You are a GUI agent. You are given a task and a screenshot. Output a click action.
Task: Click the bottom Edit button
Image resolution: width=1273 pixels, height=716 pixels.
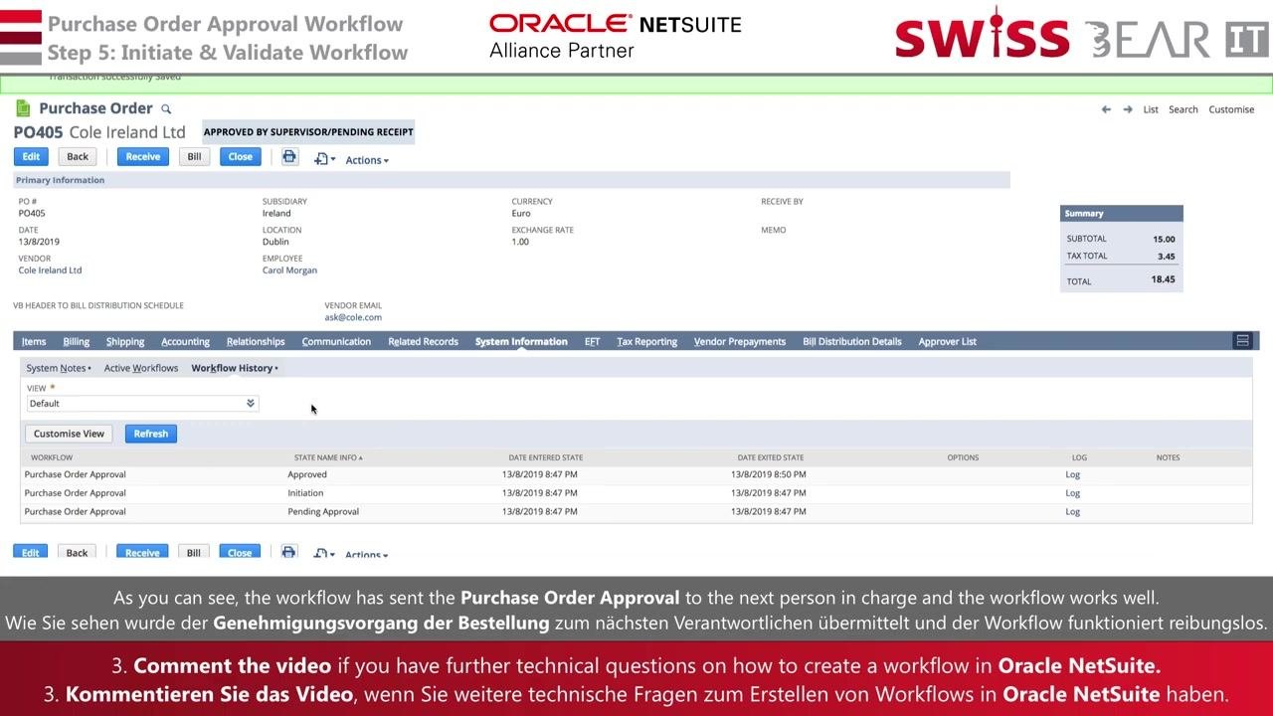31,553
